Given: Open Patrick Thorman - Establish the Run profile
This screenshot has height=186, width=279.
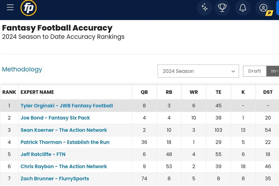Looking at the screenshot, I should (x=65, y=142).
